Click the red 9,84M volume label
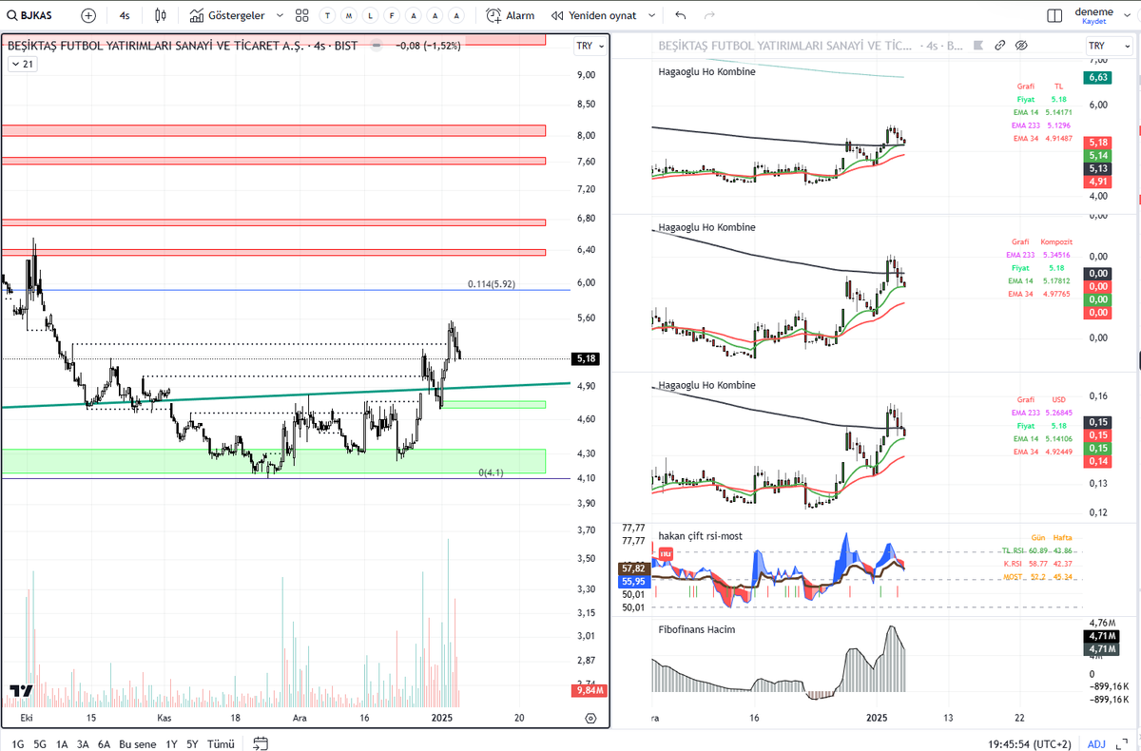This screenshot has height=751, width=1141. tap(590, 690)
